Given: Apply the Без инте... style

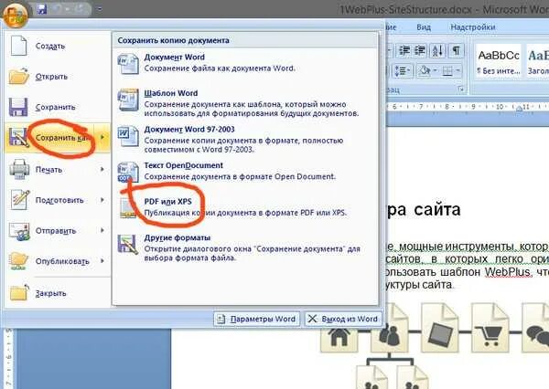Looking at the screenshot, I should click(x=499, y=60).
